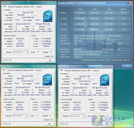Click the CPU-Z title icon of bottom-left window

[2, 66]
